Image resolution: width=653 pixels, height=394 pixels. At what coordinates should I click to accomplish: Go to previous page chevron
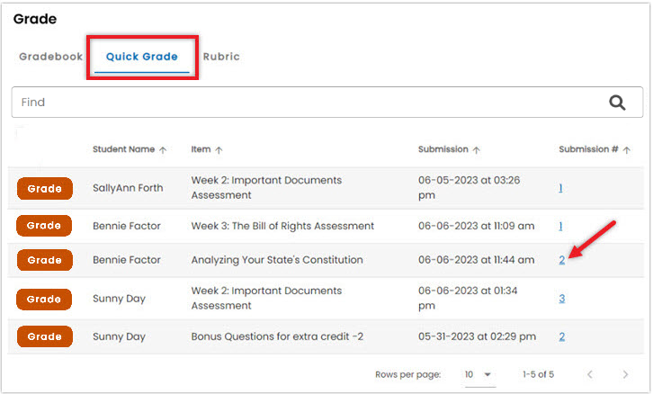pyautogui.click(x=590, y=374)
